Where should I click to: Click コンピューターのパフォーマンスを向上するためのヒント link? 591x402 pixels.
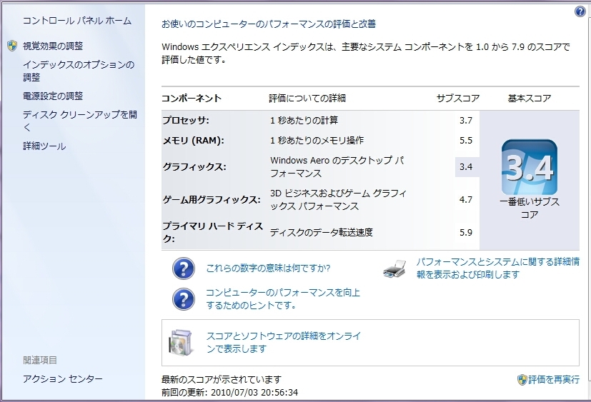[x=283, y=298]
